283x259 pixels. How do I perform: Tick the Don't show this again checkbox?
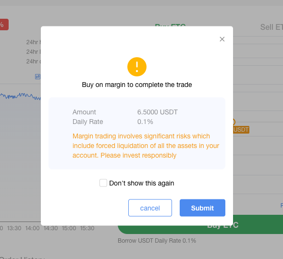pos(103,183)
